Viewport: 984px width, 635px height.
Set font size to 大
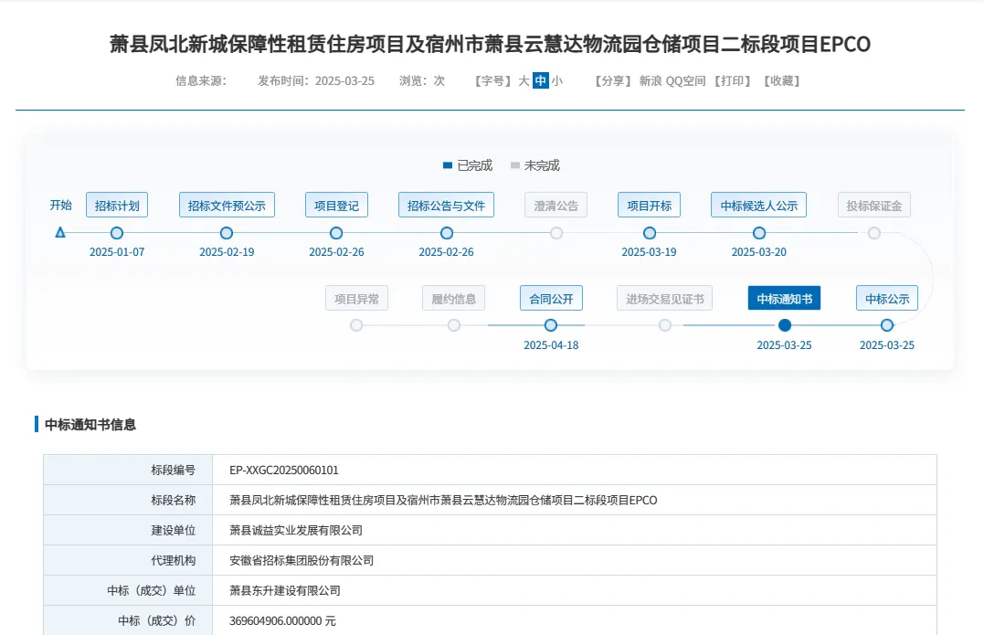pos(524,80)
